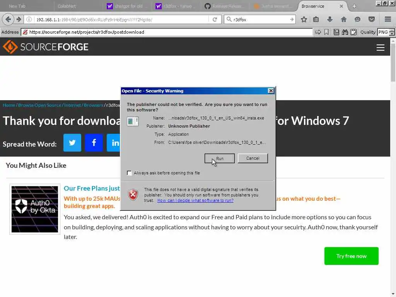This screenshot has width=396, height=297.
Task: Click the application file icon in dialog
Action: tap(133, 121)
